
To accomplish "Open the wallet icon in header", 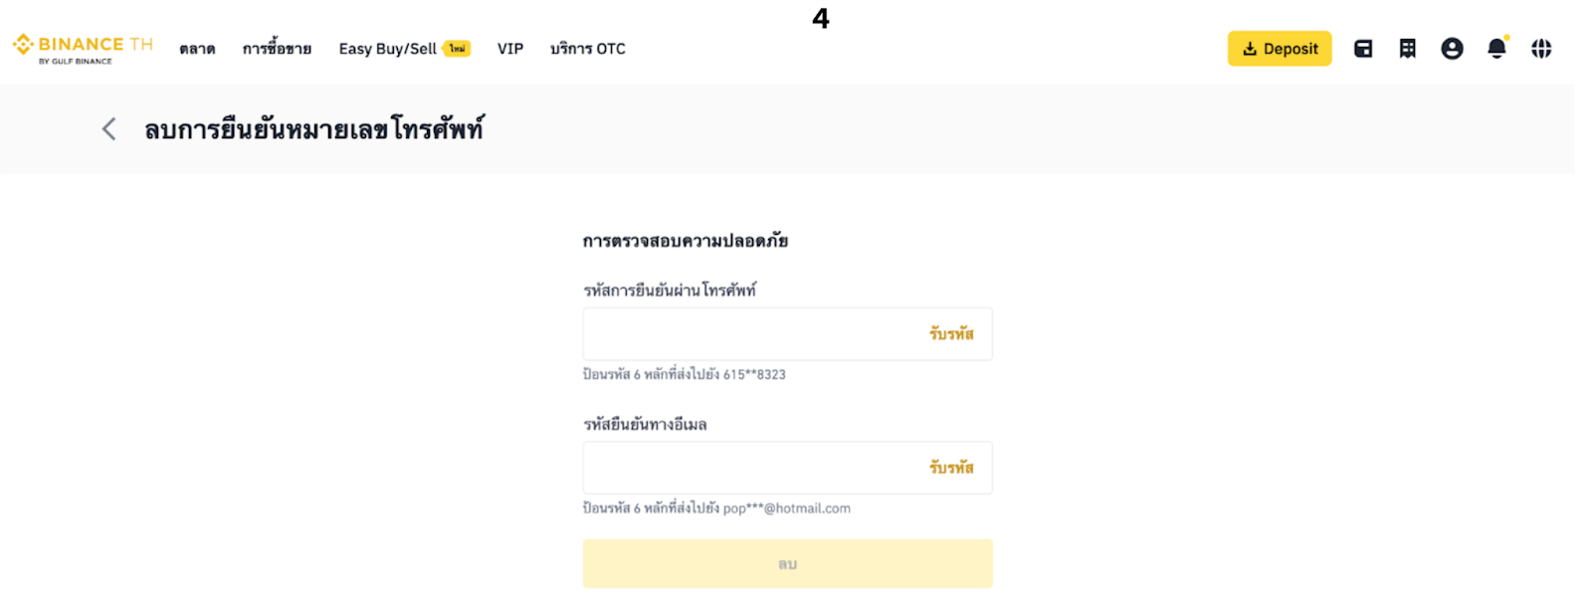I will [x=1363, y=49].
